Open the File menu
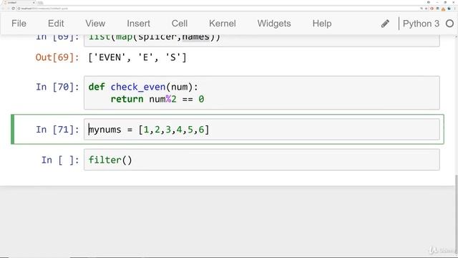This screenshot has width=458, height=258. 19,24
